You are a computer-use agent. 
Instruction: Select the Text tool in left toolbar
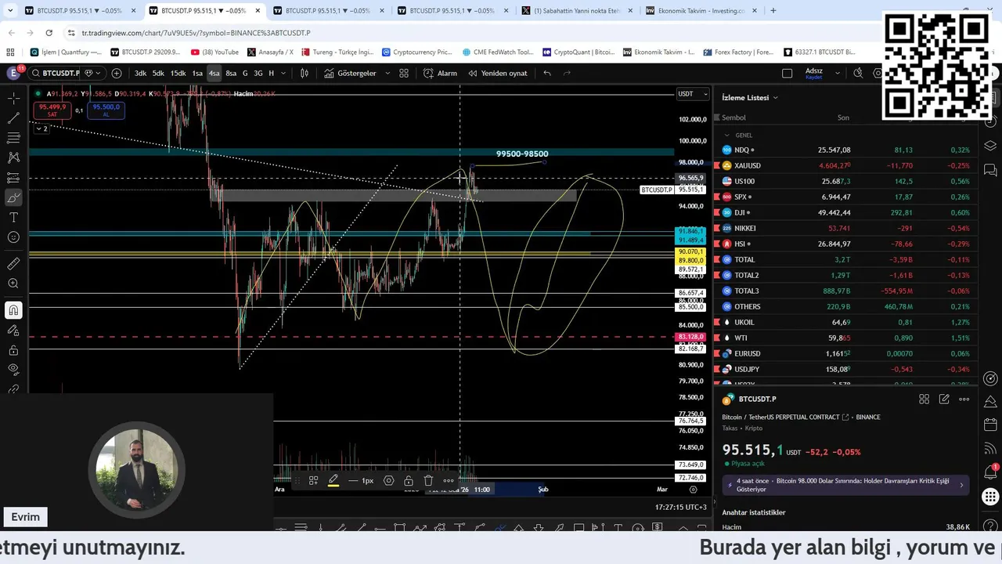[x=13, y=217]
